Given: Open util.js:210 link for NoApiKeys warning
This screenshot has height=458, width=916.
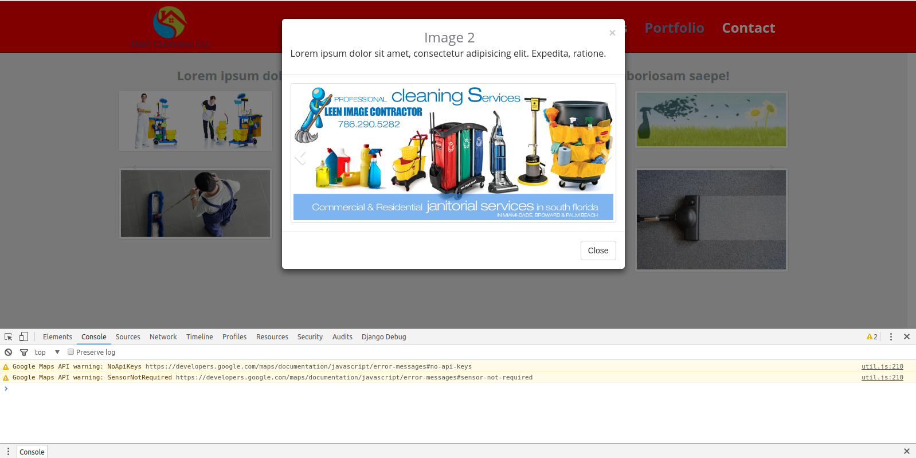Looking at the screenshot, I should [x=882, y=366].
